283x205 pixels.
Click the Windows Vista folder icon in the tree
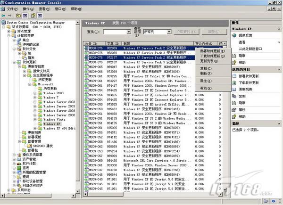(40, 120)
